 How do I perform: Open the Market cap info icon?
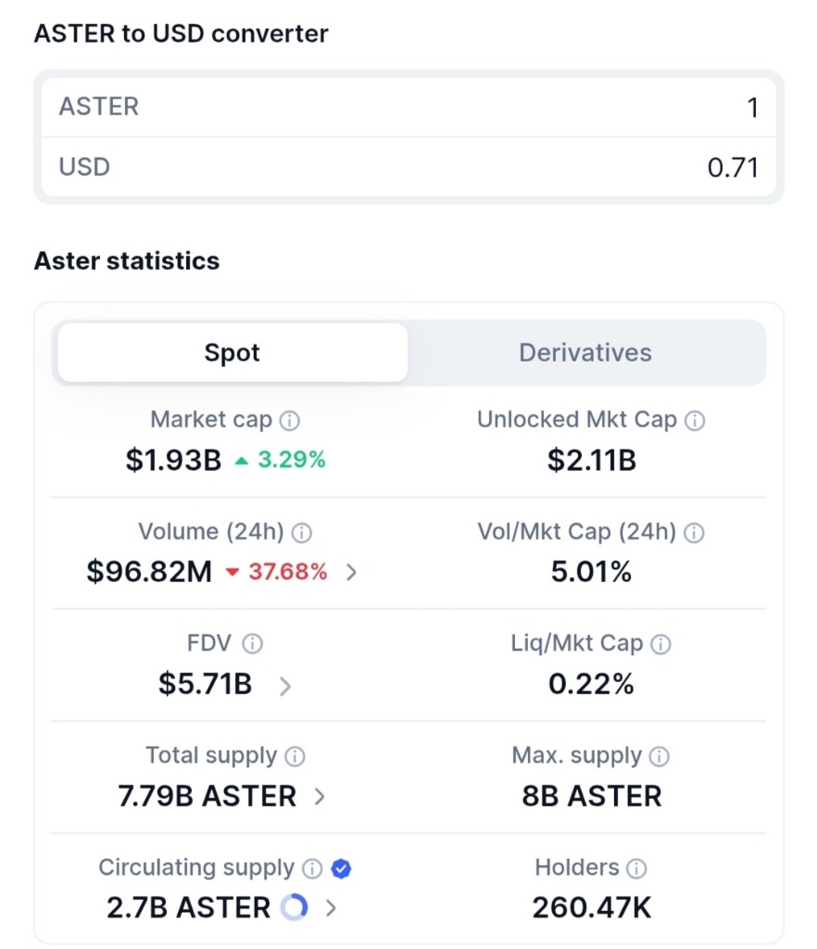[x=290, y=421]
